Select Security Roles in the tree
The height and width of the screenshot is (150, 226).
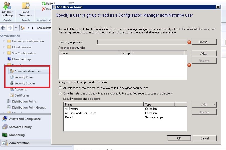[x=24, y=77]
